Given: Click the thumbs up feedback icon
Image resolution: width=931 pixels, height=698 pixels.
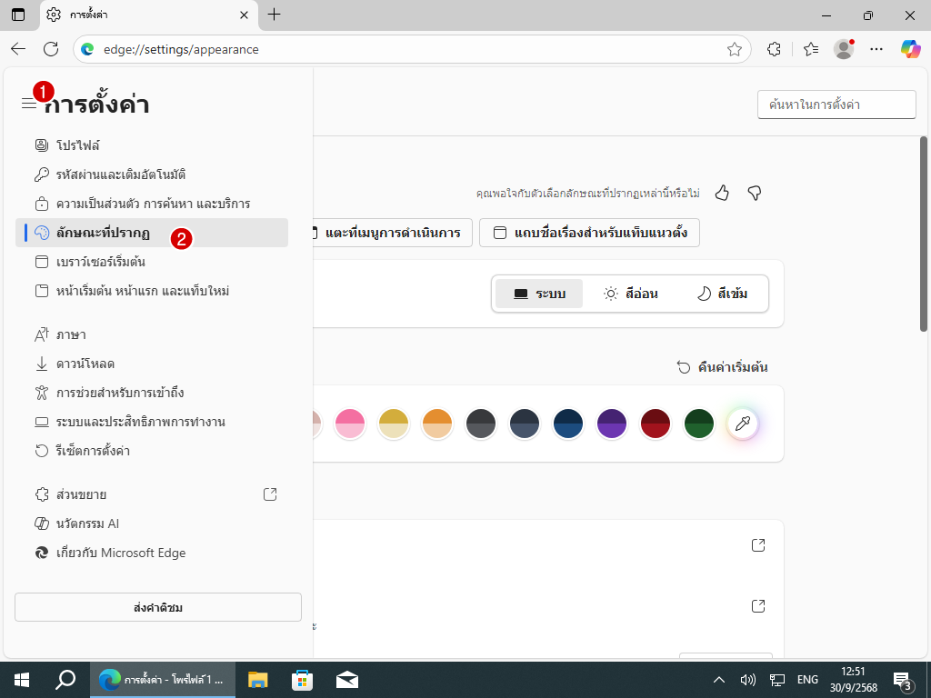Looking at the screenshot, I should tap(722, 193).
